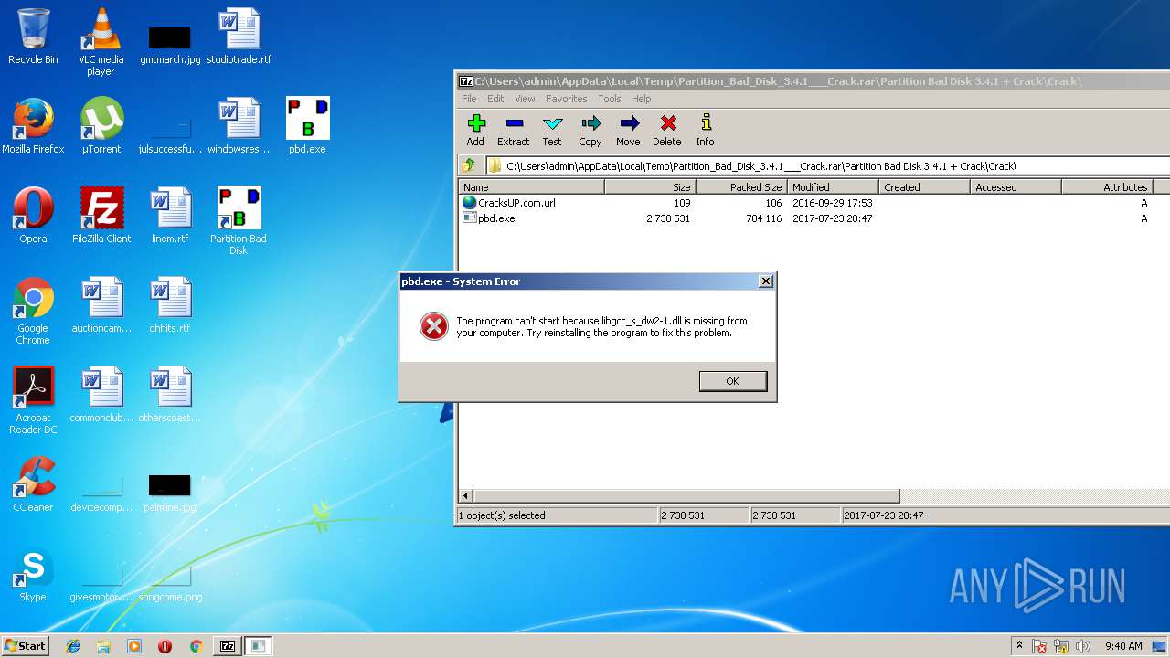
Task: Sort by the Packed Size column header
Action: (x=741, y=186)
